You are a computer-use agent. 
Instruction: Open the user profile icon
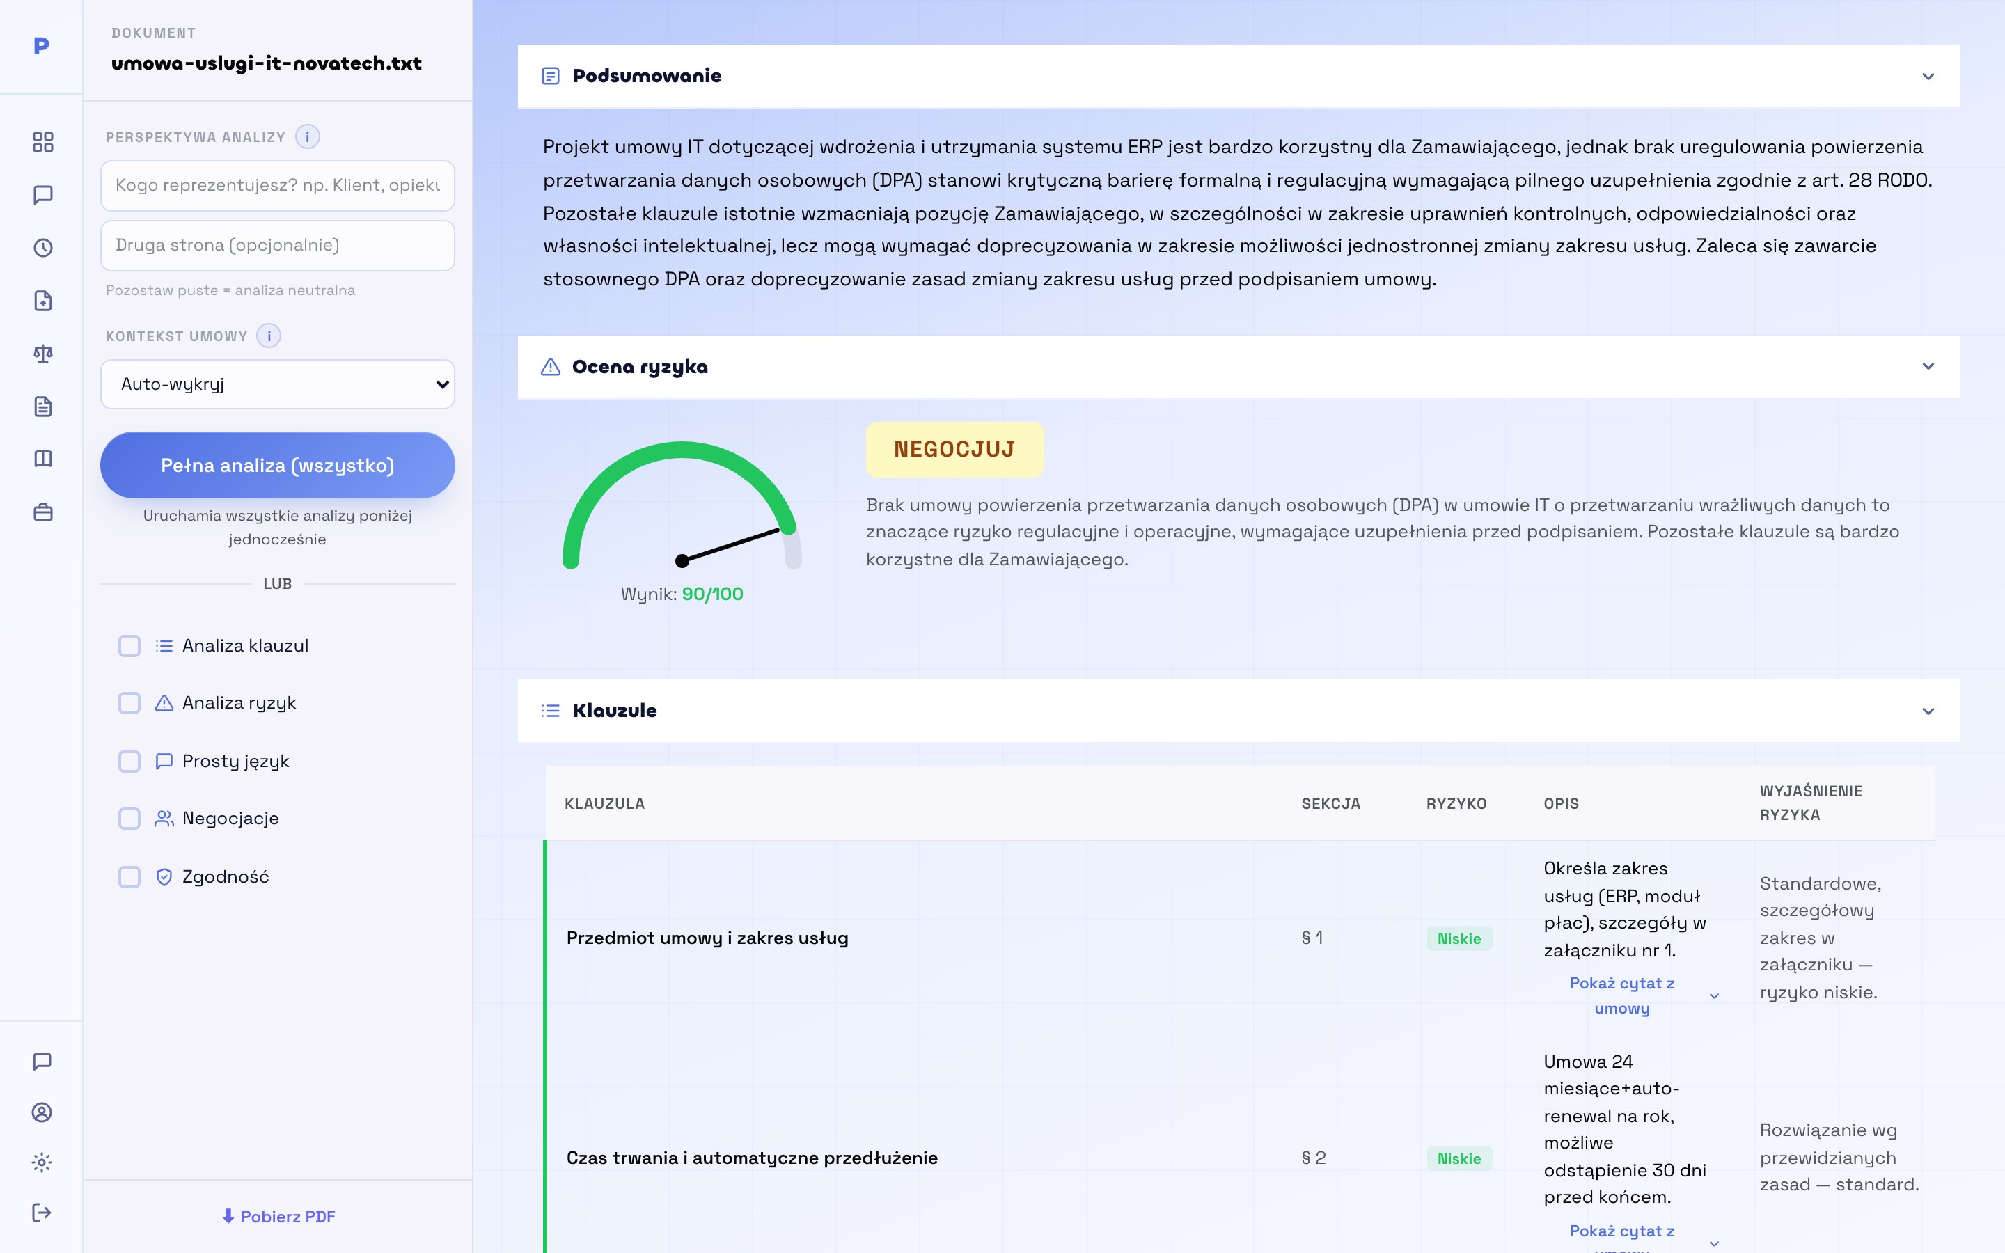42,1112
